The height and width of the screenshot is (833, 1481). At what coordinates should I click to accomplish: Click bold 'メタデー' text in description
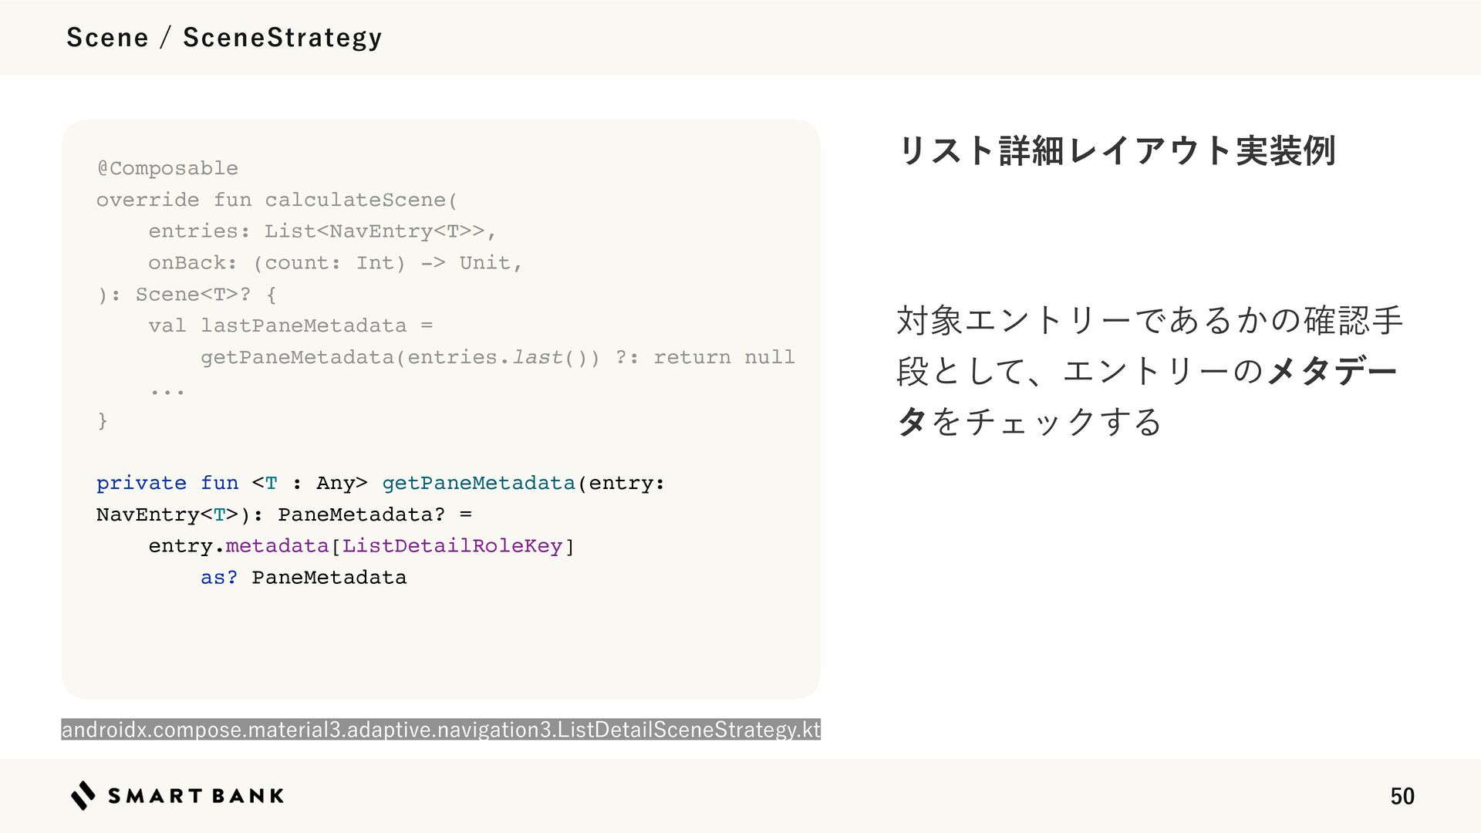(x=1332, y=371)
